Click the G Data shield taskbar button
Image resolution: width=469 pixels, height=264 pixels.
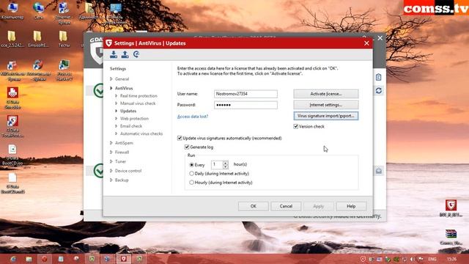(x=124, y=259)
